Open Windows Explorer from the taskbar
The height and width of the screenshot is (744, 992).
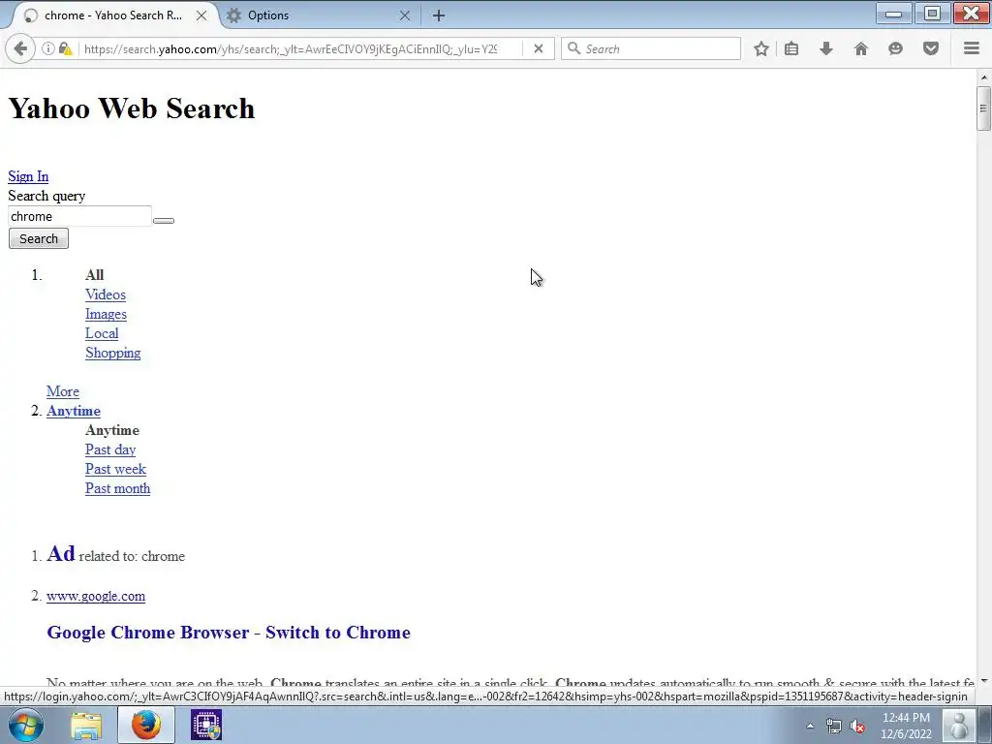click(86, 725)
